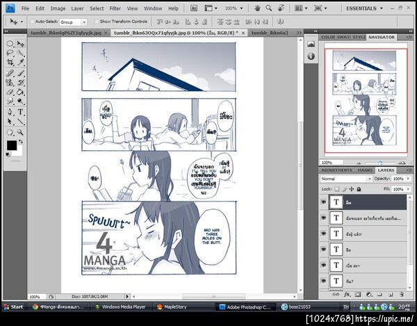Select the Paint Bucket tool
The image size is (417, 326).
pyautogui.click(x=20, y=92)
